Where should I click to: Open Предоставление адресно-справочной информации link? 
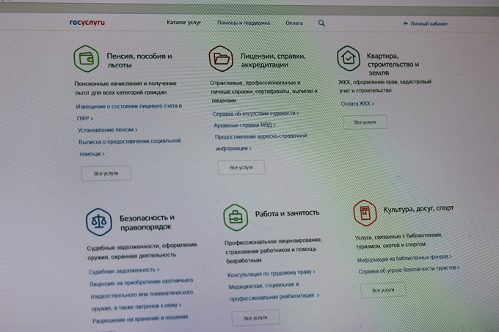point(261,142)
